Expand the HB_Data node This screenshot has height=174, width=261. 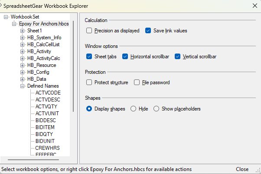(x=22, y=79)
